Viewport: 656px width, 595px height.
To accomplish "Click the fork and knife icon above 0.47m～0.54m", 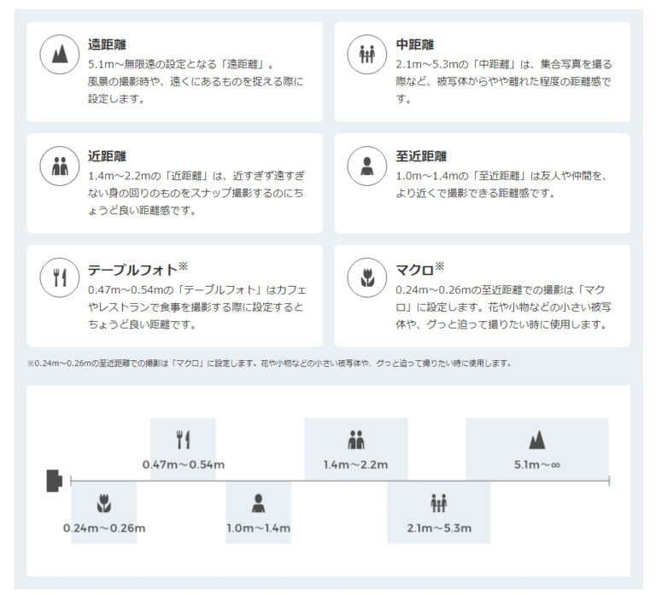I will pos(183,440).
